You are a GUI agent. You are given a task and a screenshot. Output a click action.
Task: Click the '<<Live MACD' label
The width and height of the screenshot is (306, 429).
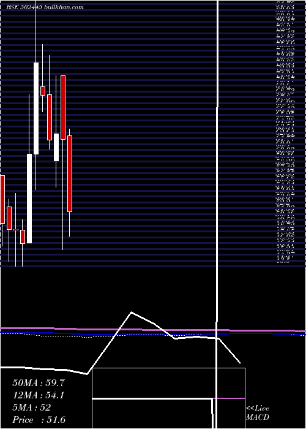(258, 413)
